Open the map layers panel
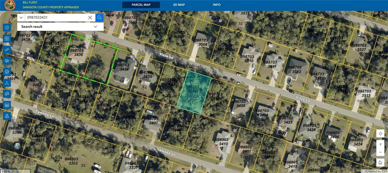 point(7,28)
